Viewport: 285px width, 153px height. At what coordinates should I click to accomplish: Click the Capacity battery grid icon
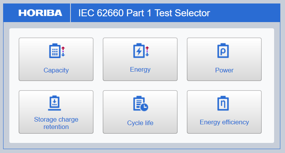55,51
